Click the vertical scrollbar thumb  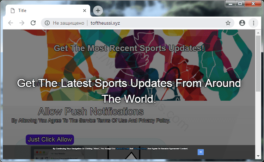(258, 63)
